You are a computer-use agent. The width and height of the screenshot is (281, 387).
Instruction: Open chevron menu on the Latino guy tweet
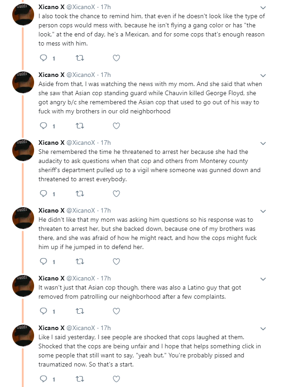(x=263, y=279)
